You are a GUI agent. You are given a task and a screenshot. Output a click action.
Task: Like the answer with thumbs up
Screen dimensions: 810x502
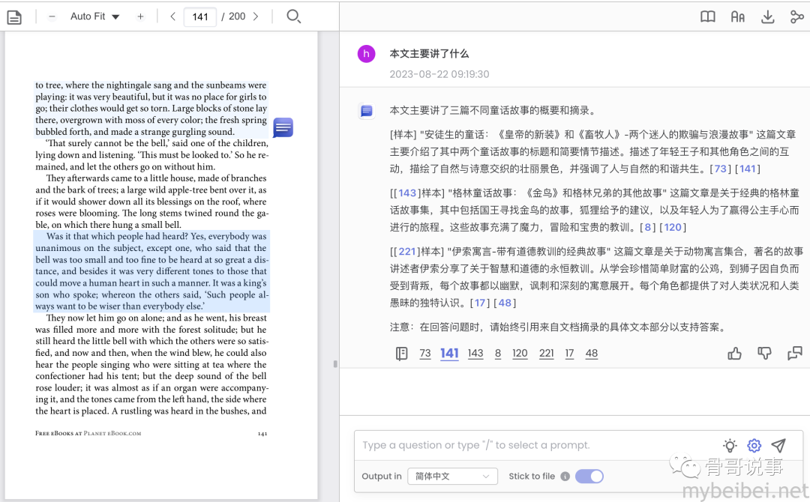coord(734,354)
